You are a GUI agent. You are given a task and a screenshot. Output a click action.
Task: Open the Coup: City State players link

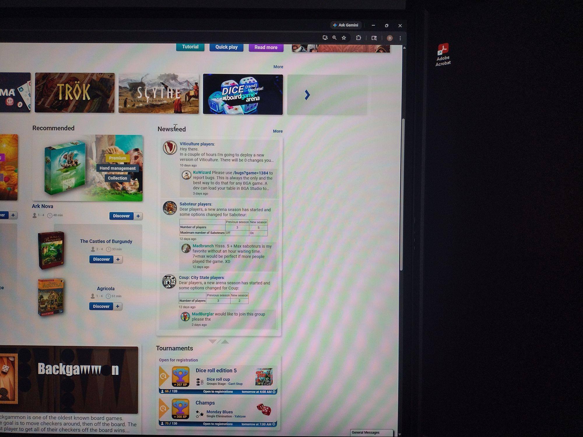[201, 278]
